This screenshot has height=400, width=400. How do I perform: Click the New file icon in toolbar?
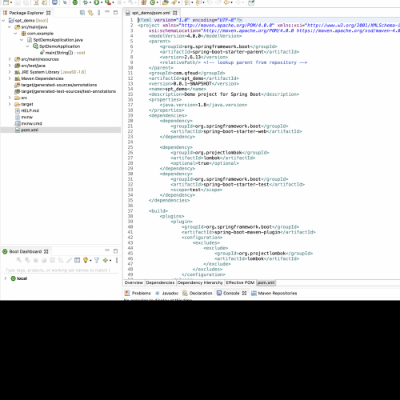pos(6,2)
